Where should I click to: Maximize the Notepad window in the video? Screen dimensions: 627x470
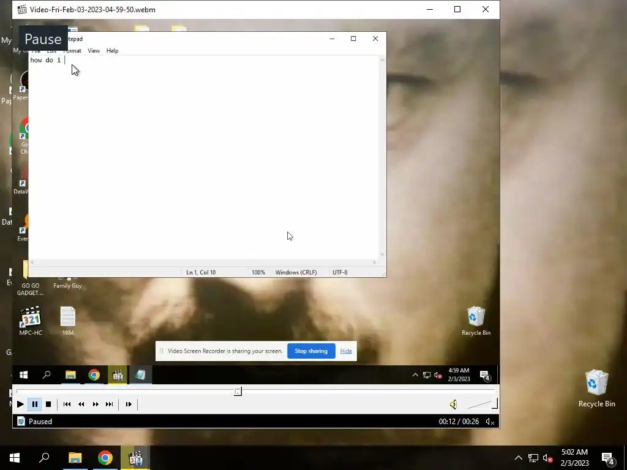click(x=353, y=39)
